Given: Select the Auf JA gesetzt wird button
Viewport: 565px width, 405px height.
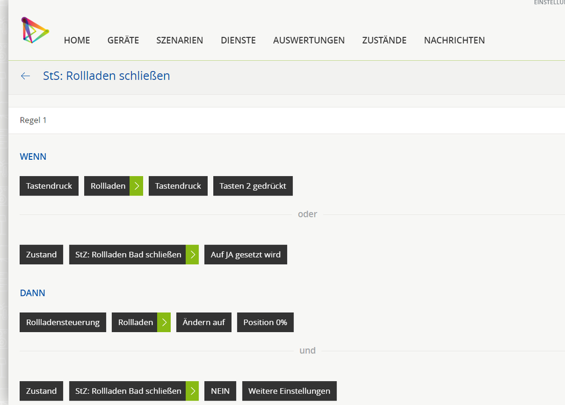Looking at the screenshot, I should (245, 255).
